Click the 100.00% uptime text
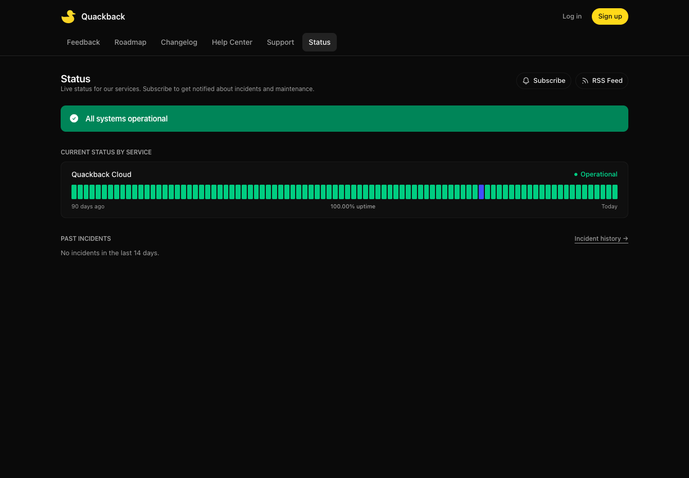This screenshot has height=478, width=689. [353, 206]
